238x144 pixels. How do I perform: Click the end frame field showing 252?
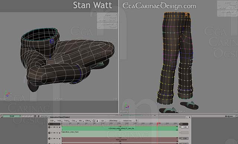point(184,124)
